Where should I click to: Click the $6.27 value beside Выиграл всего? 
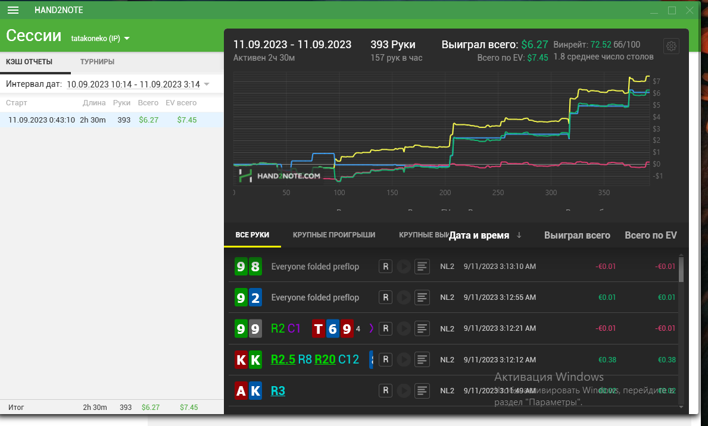[535, 45]
